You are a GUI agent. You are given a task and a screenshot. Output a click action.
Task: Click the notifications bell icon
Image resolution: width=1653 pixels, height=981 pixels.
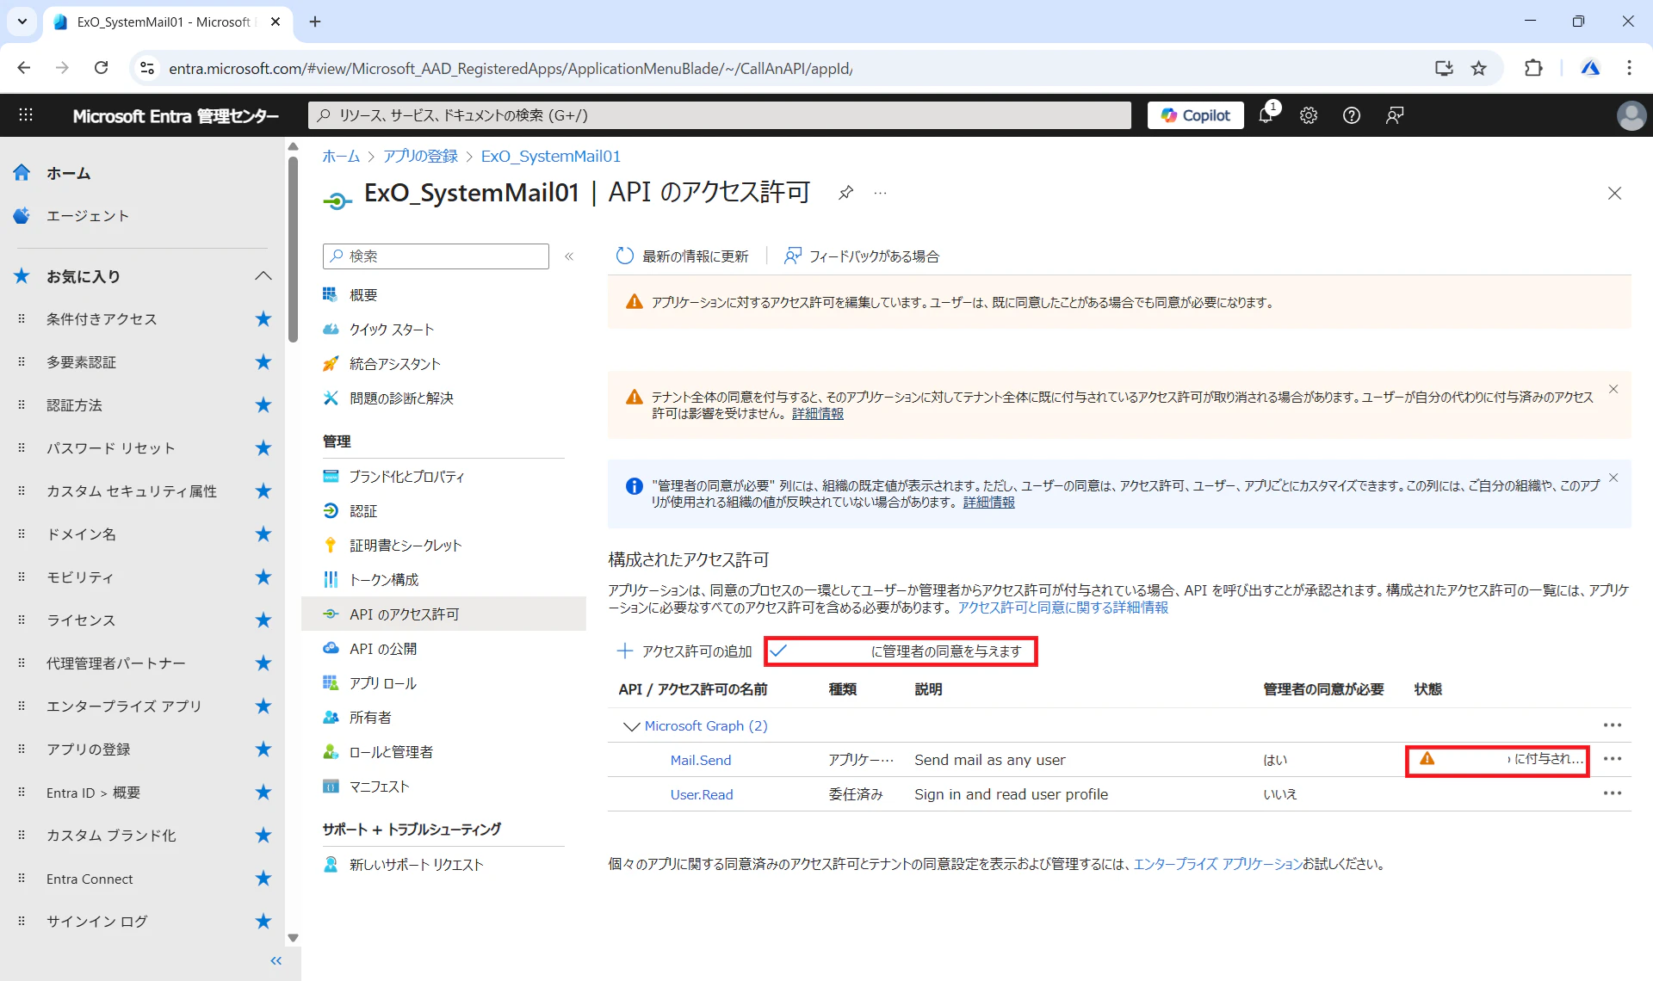click(1266, 115)
